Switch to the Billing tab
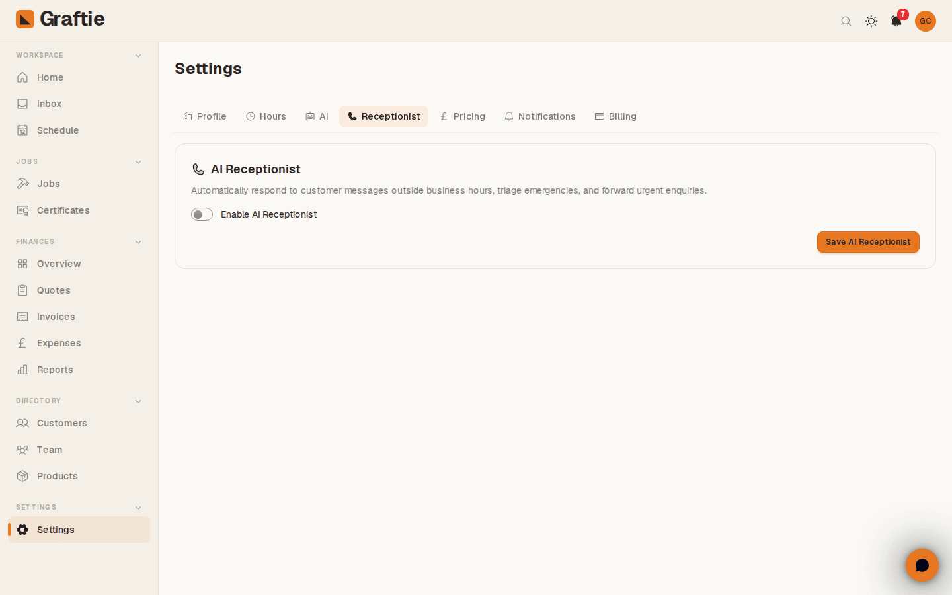 (615, 116)
